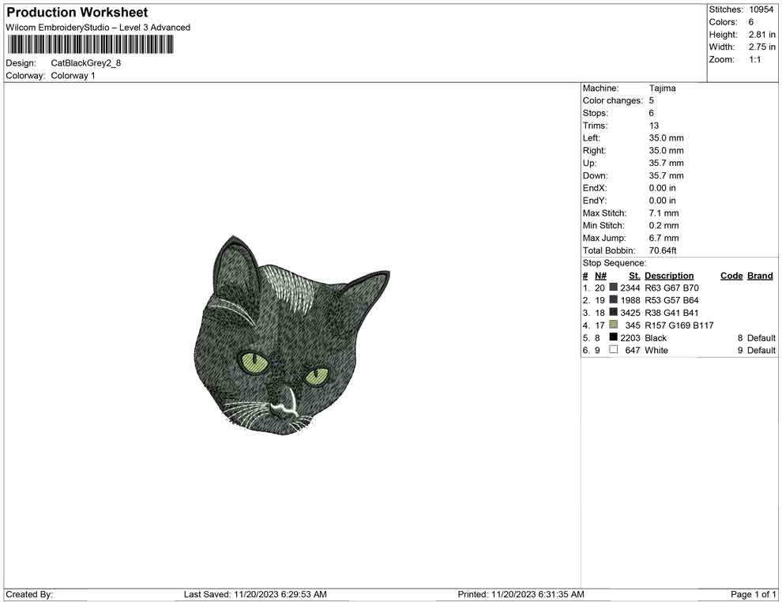
Task: Sort by the St. column header
Action: (633, 275)
